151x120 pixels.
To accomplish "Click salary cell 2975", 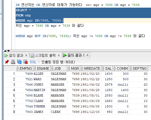I will [107, 85].
